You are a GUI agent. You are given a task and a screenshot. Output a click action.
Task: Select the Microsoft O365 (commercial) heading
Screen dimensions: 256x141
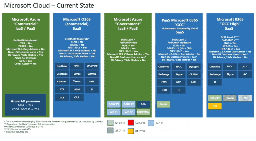tap(77, 24)
